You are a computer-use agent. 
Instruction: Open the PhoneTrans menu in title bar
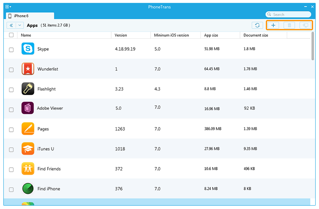8,7
